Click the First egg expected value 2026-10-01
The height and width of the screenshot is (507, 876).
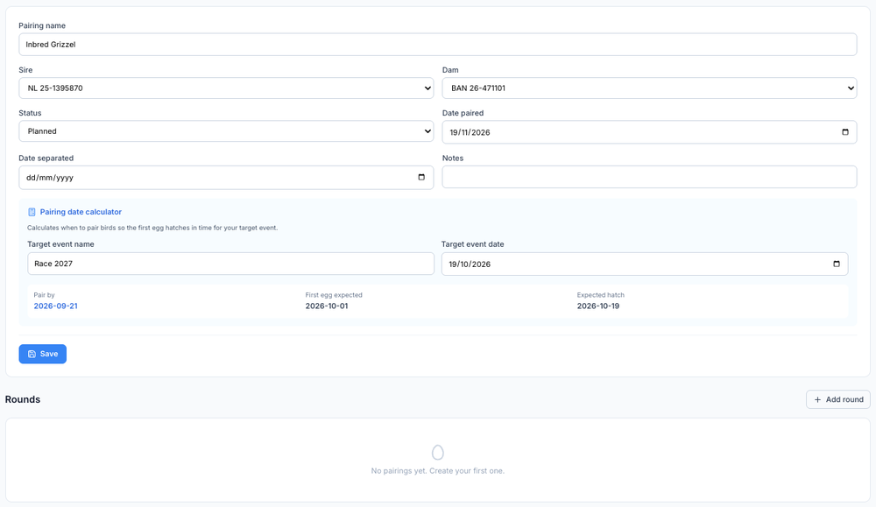(326, 306)
